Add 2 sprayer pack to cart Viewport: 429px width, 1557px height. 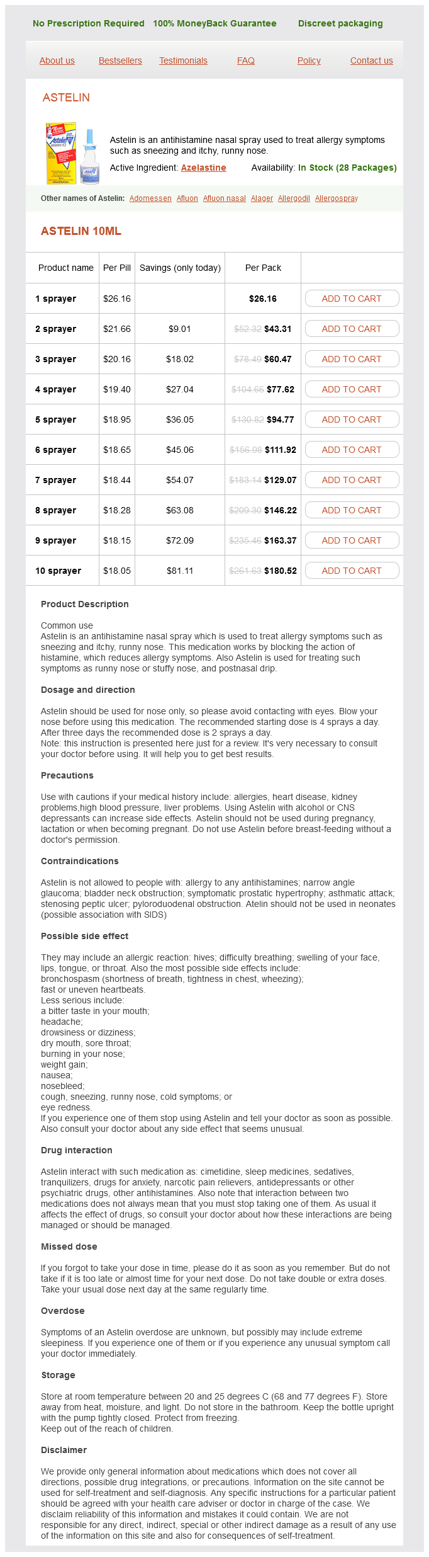[352, 329]
